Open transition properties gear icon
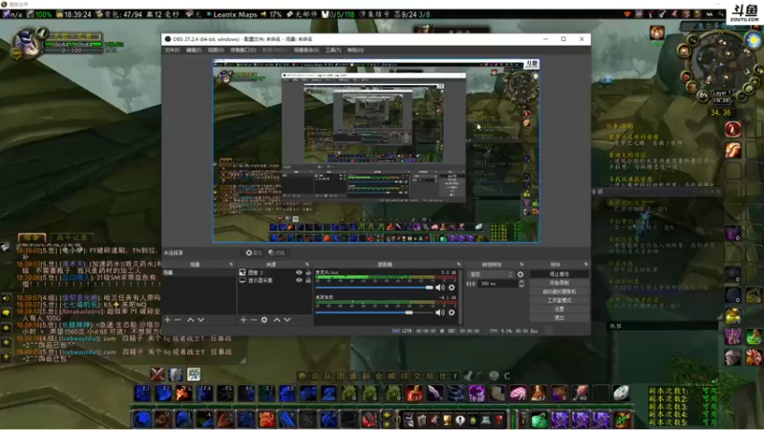The image size is (764, 430). (x=520, y=274)
